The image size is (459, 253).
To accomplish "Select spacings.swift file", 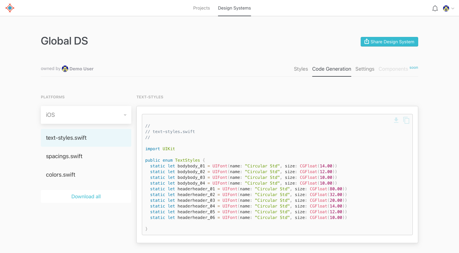I will (x=86, y=156).
